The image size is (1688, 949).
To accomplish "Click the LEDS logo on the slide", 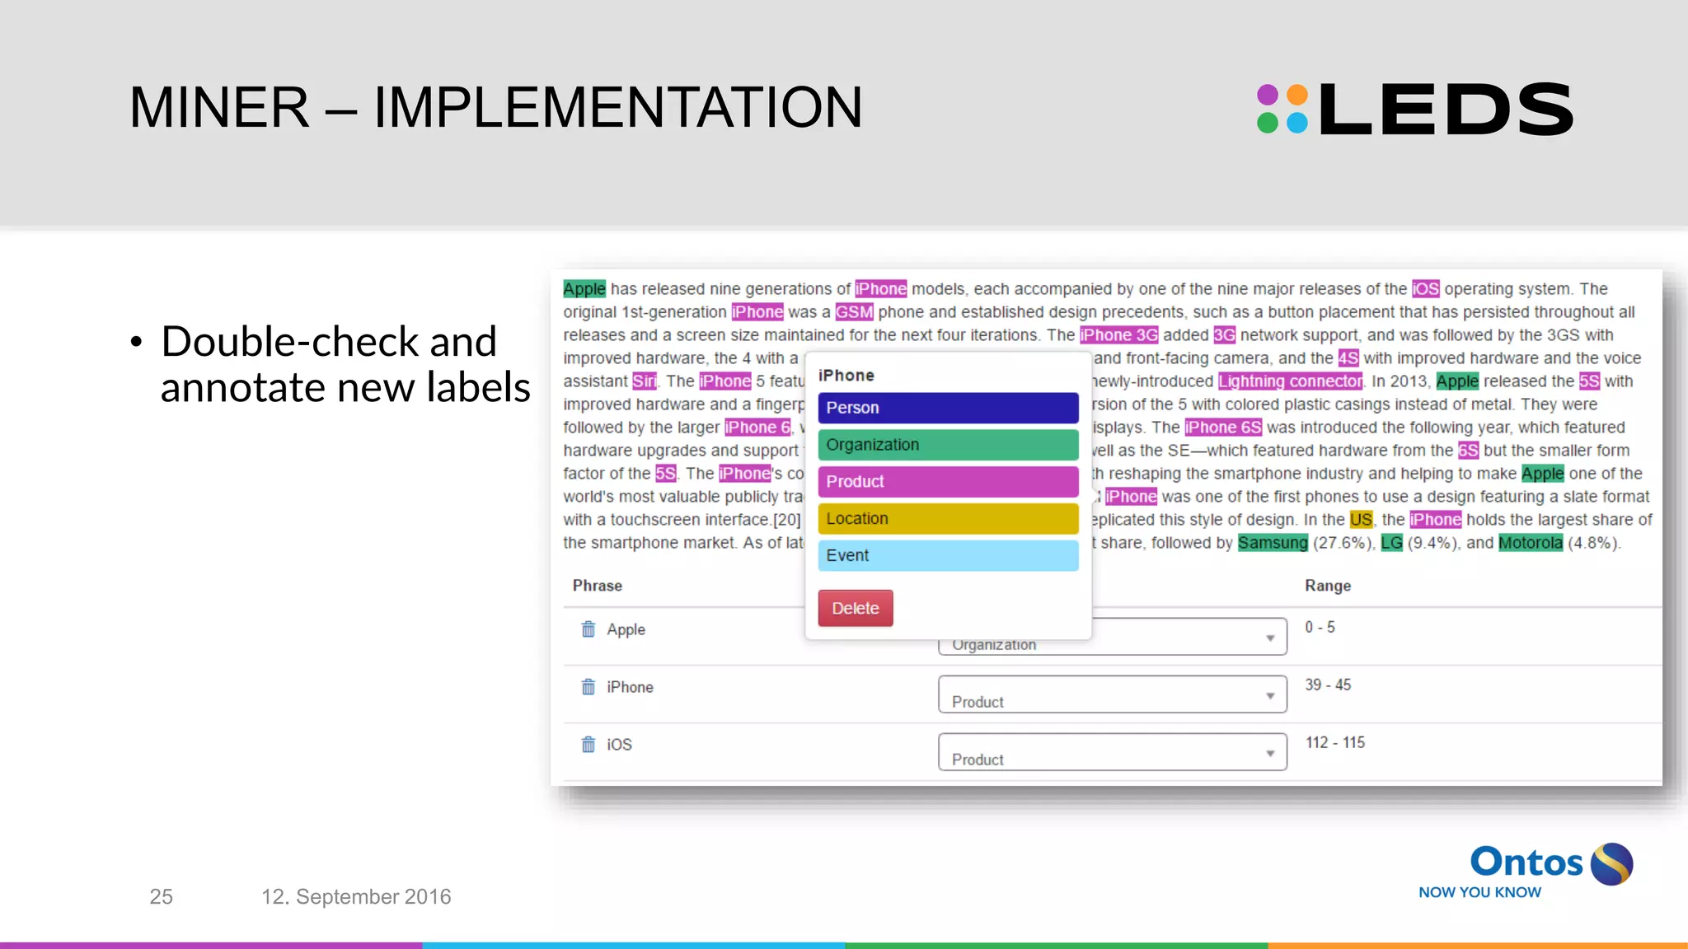I will point(1414,109).
